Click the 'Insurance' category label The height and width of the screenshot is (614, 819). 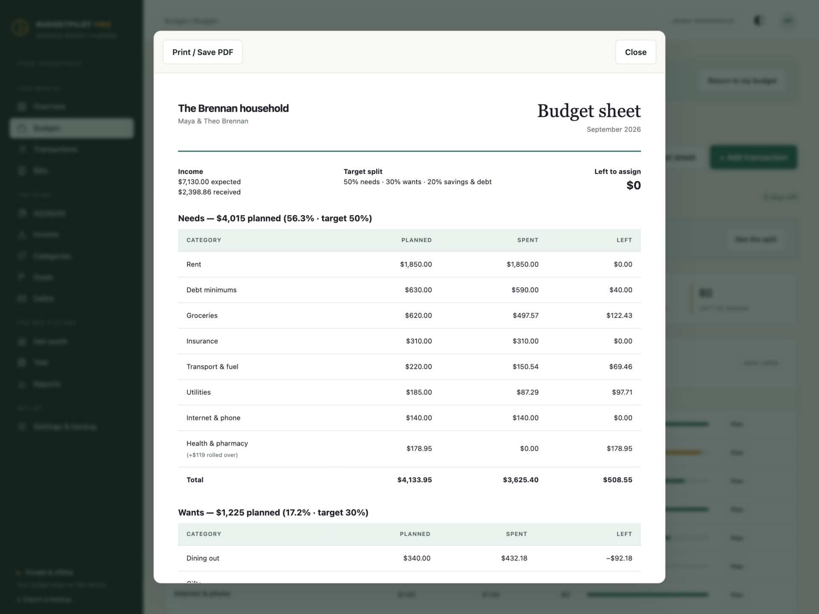pos(202,341)
